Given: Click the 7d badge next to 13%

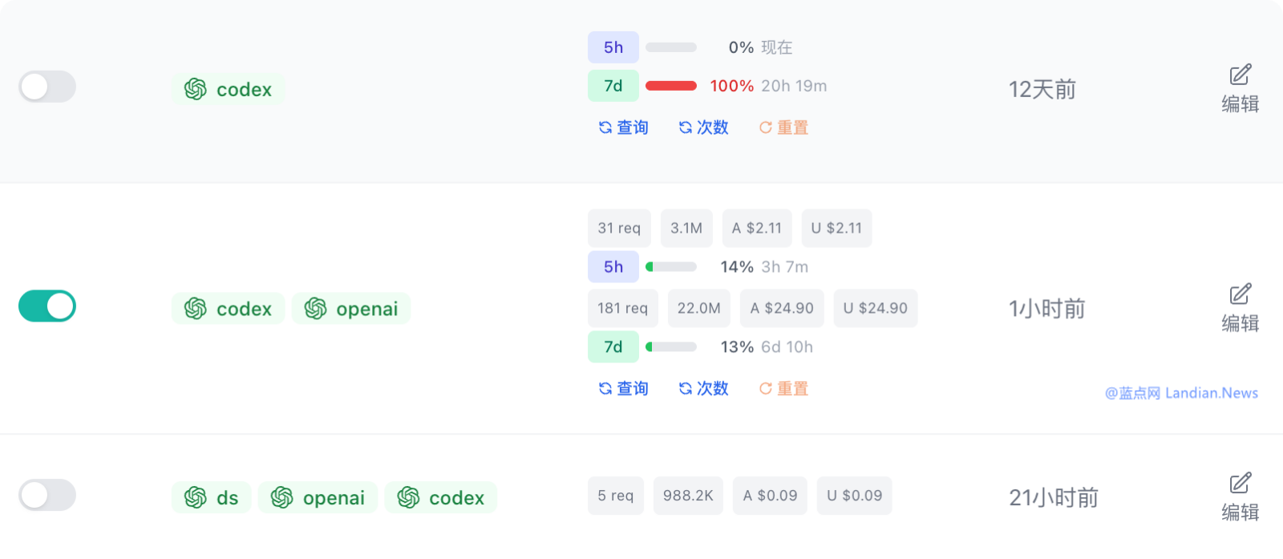Looking at the screenshot, I should pos(613,346).
